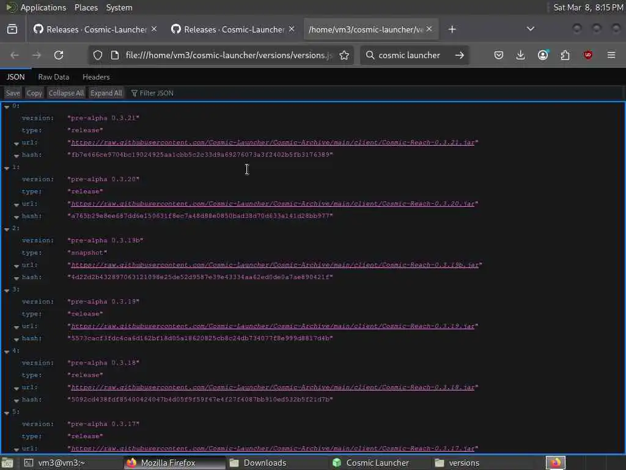Select the JSON viewer tab

[x=15, y=76]
